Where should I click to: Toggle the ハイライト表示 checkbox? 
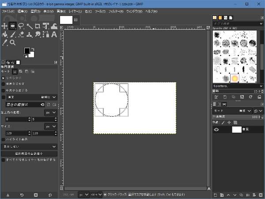(4, 139)
